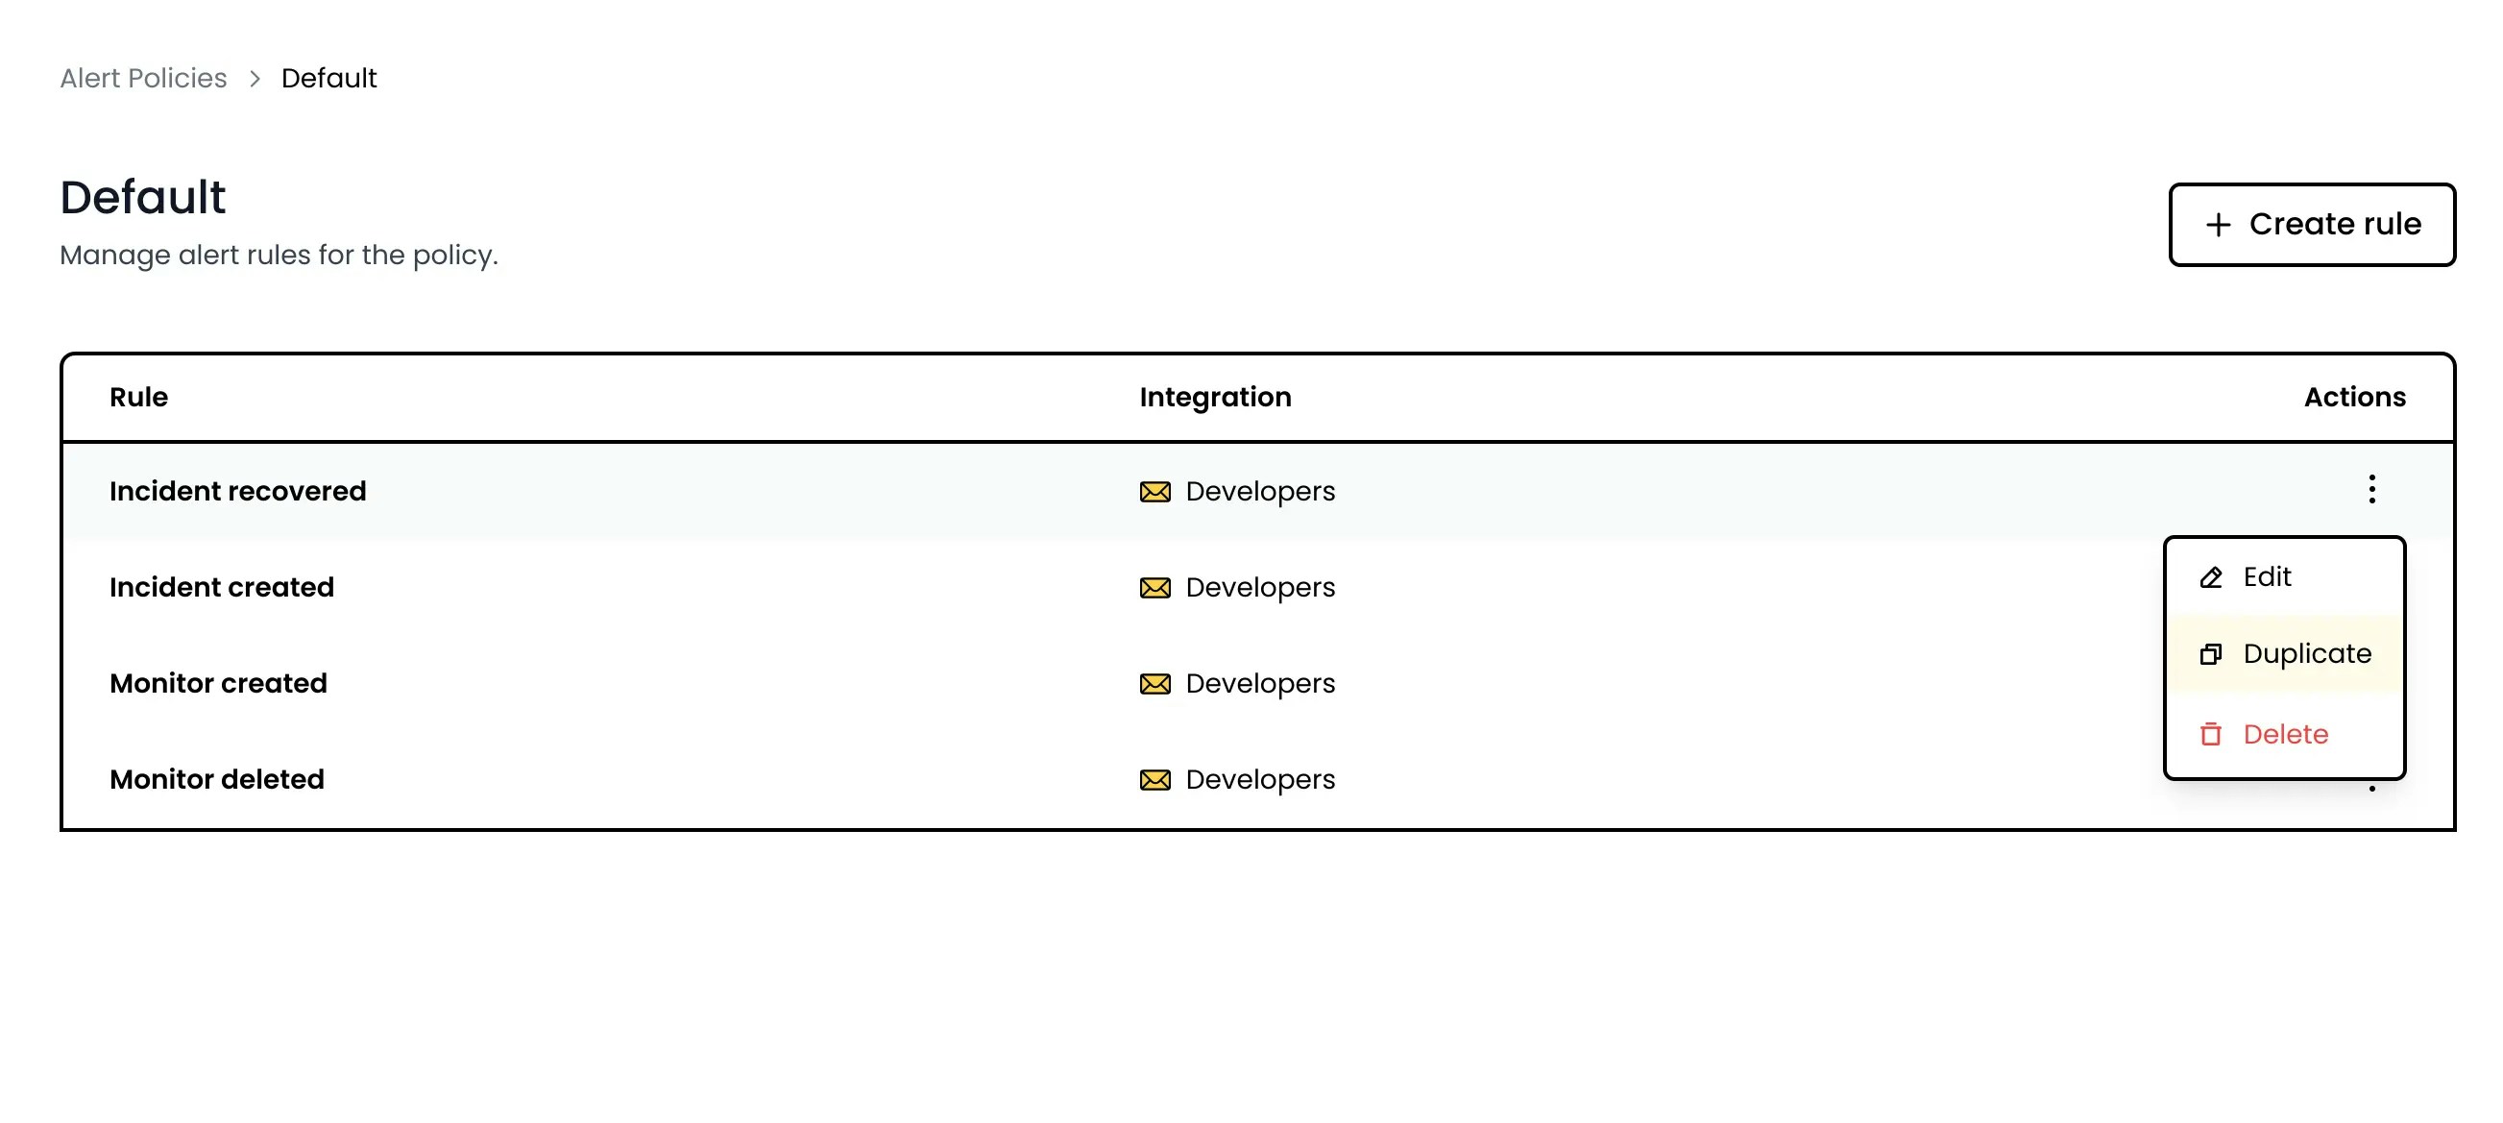Click the breadcrumb chevron separator
The width and height of the screenshot is (2503, 1123).
pos(255,79)
